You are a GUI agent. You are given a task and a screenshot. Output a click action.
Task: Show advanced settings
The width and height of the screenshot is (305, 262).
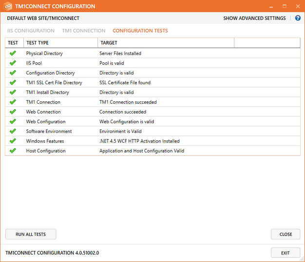pos(254,19)
